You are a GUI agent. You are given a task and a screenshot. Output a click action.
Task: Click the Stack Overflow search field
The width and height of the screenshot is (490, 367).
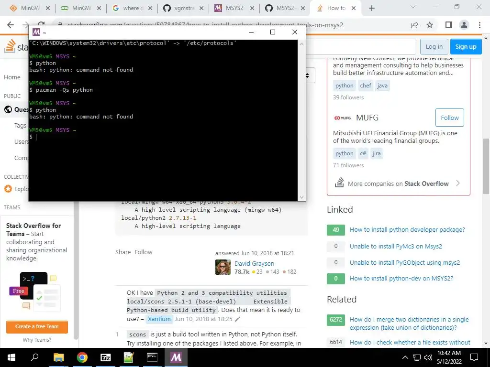(361, 47)
